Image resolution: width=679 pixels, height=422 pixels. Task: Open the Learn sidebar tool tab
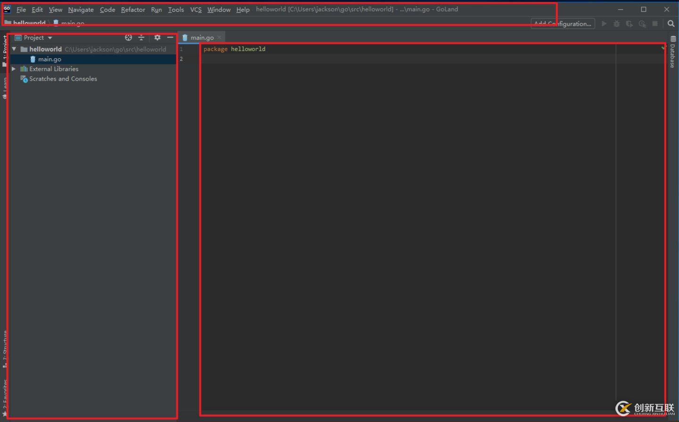5,88
